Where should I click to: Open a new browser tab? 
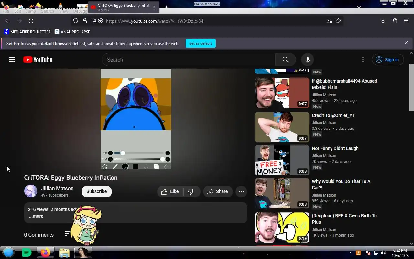click(x=167, y=7)
